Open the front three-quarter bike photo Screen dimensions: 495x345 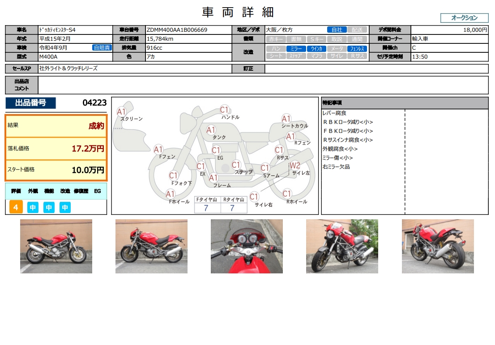click(x=342, y=246)
